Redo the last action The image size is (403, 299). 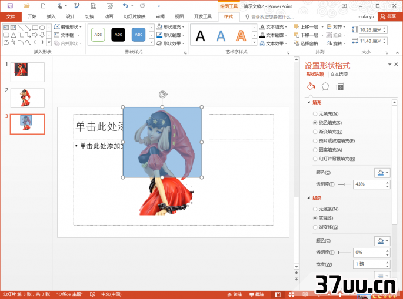coord(142,6)
